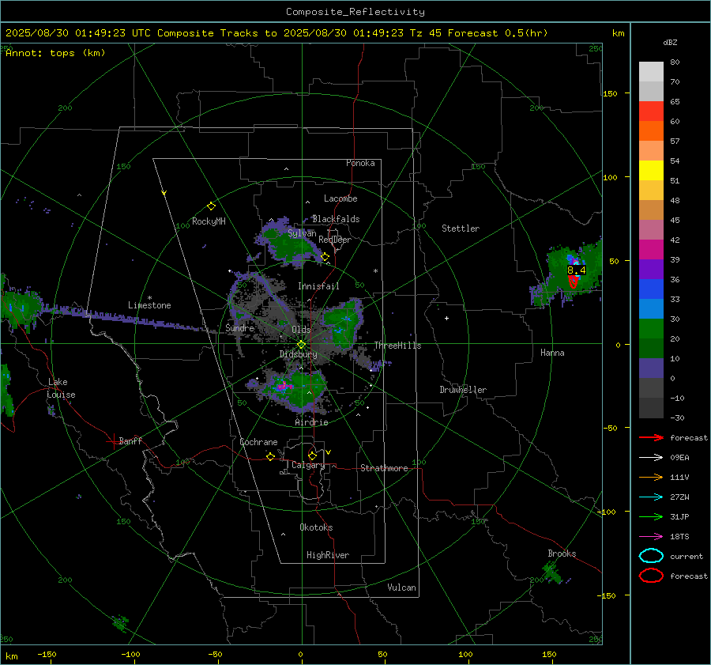Click the RedDeer city label
The height and width of the screenshot is (665, 711).
[x=335, y=240]
